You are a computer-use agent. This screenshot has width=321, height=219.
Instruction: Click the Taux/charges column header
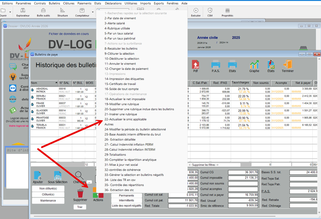[x=240, y=83]
